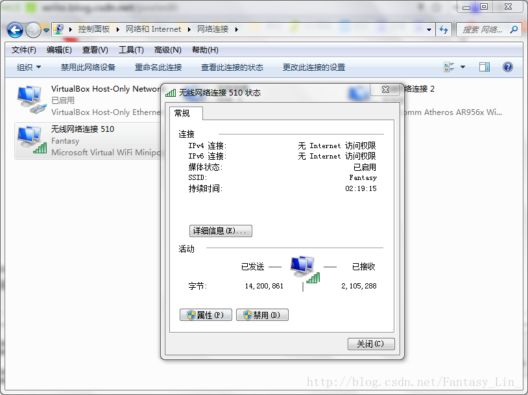Click the SSID value Fantasy
528x395 pixels.
pyautogui.click(x=363, y=177)
